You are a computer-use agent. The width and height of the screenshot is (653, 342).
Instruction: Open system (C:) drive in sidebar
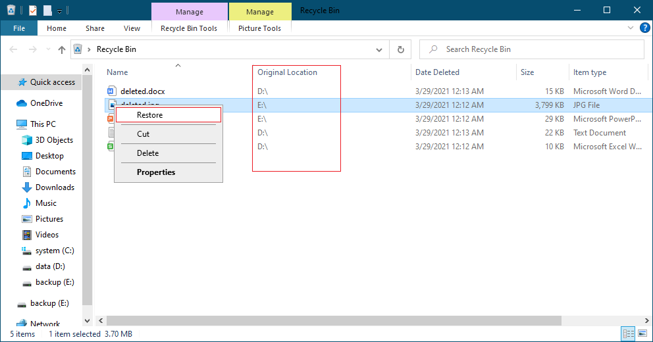(x=54, y=251)
